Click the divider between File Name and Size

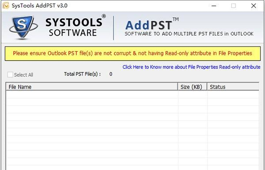click(178, 87)
